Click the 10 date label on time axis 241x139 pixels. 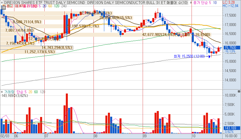pyautogui.click(x=194, y=136)
